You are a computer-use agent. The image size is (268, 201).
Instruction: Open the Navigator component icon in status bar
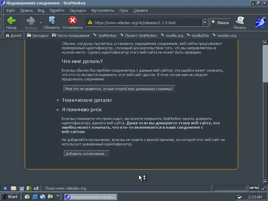tap(5, 188)
